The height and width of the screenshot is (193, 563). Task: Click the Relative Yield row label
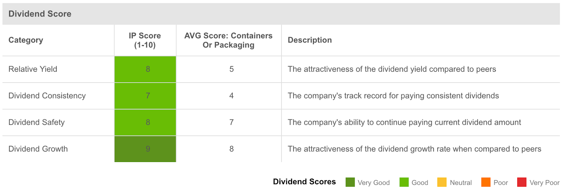click(33, 69)
